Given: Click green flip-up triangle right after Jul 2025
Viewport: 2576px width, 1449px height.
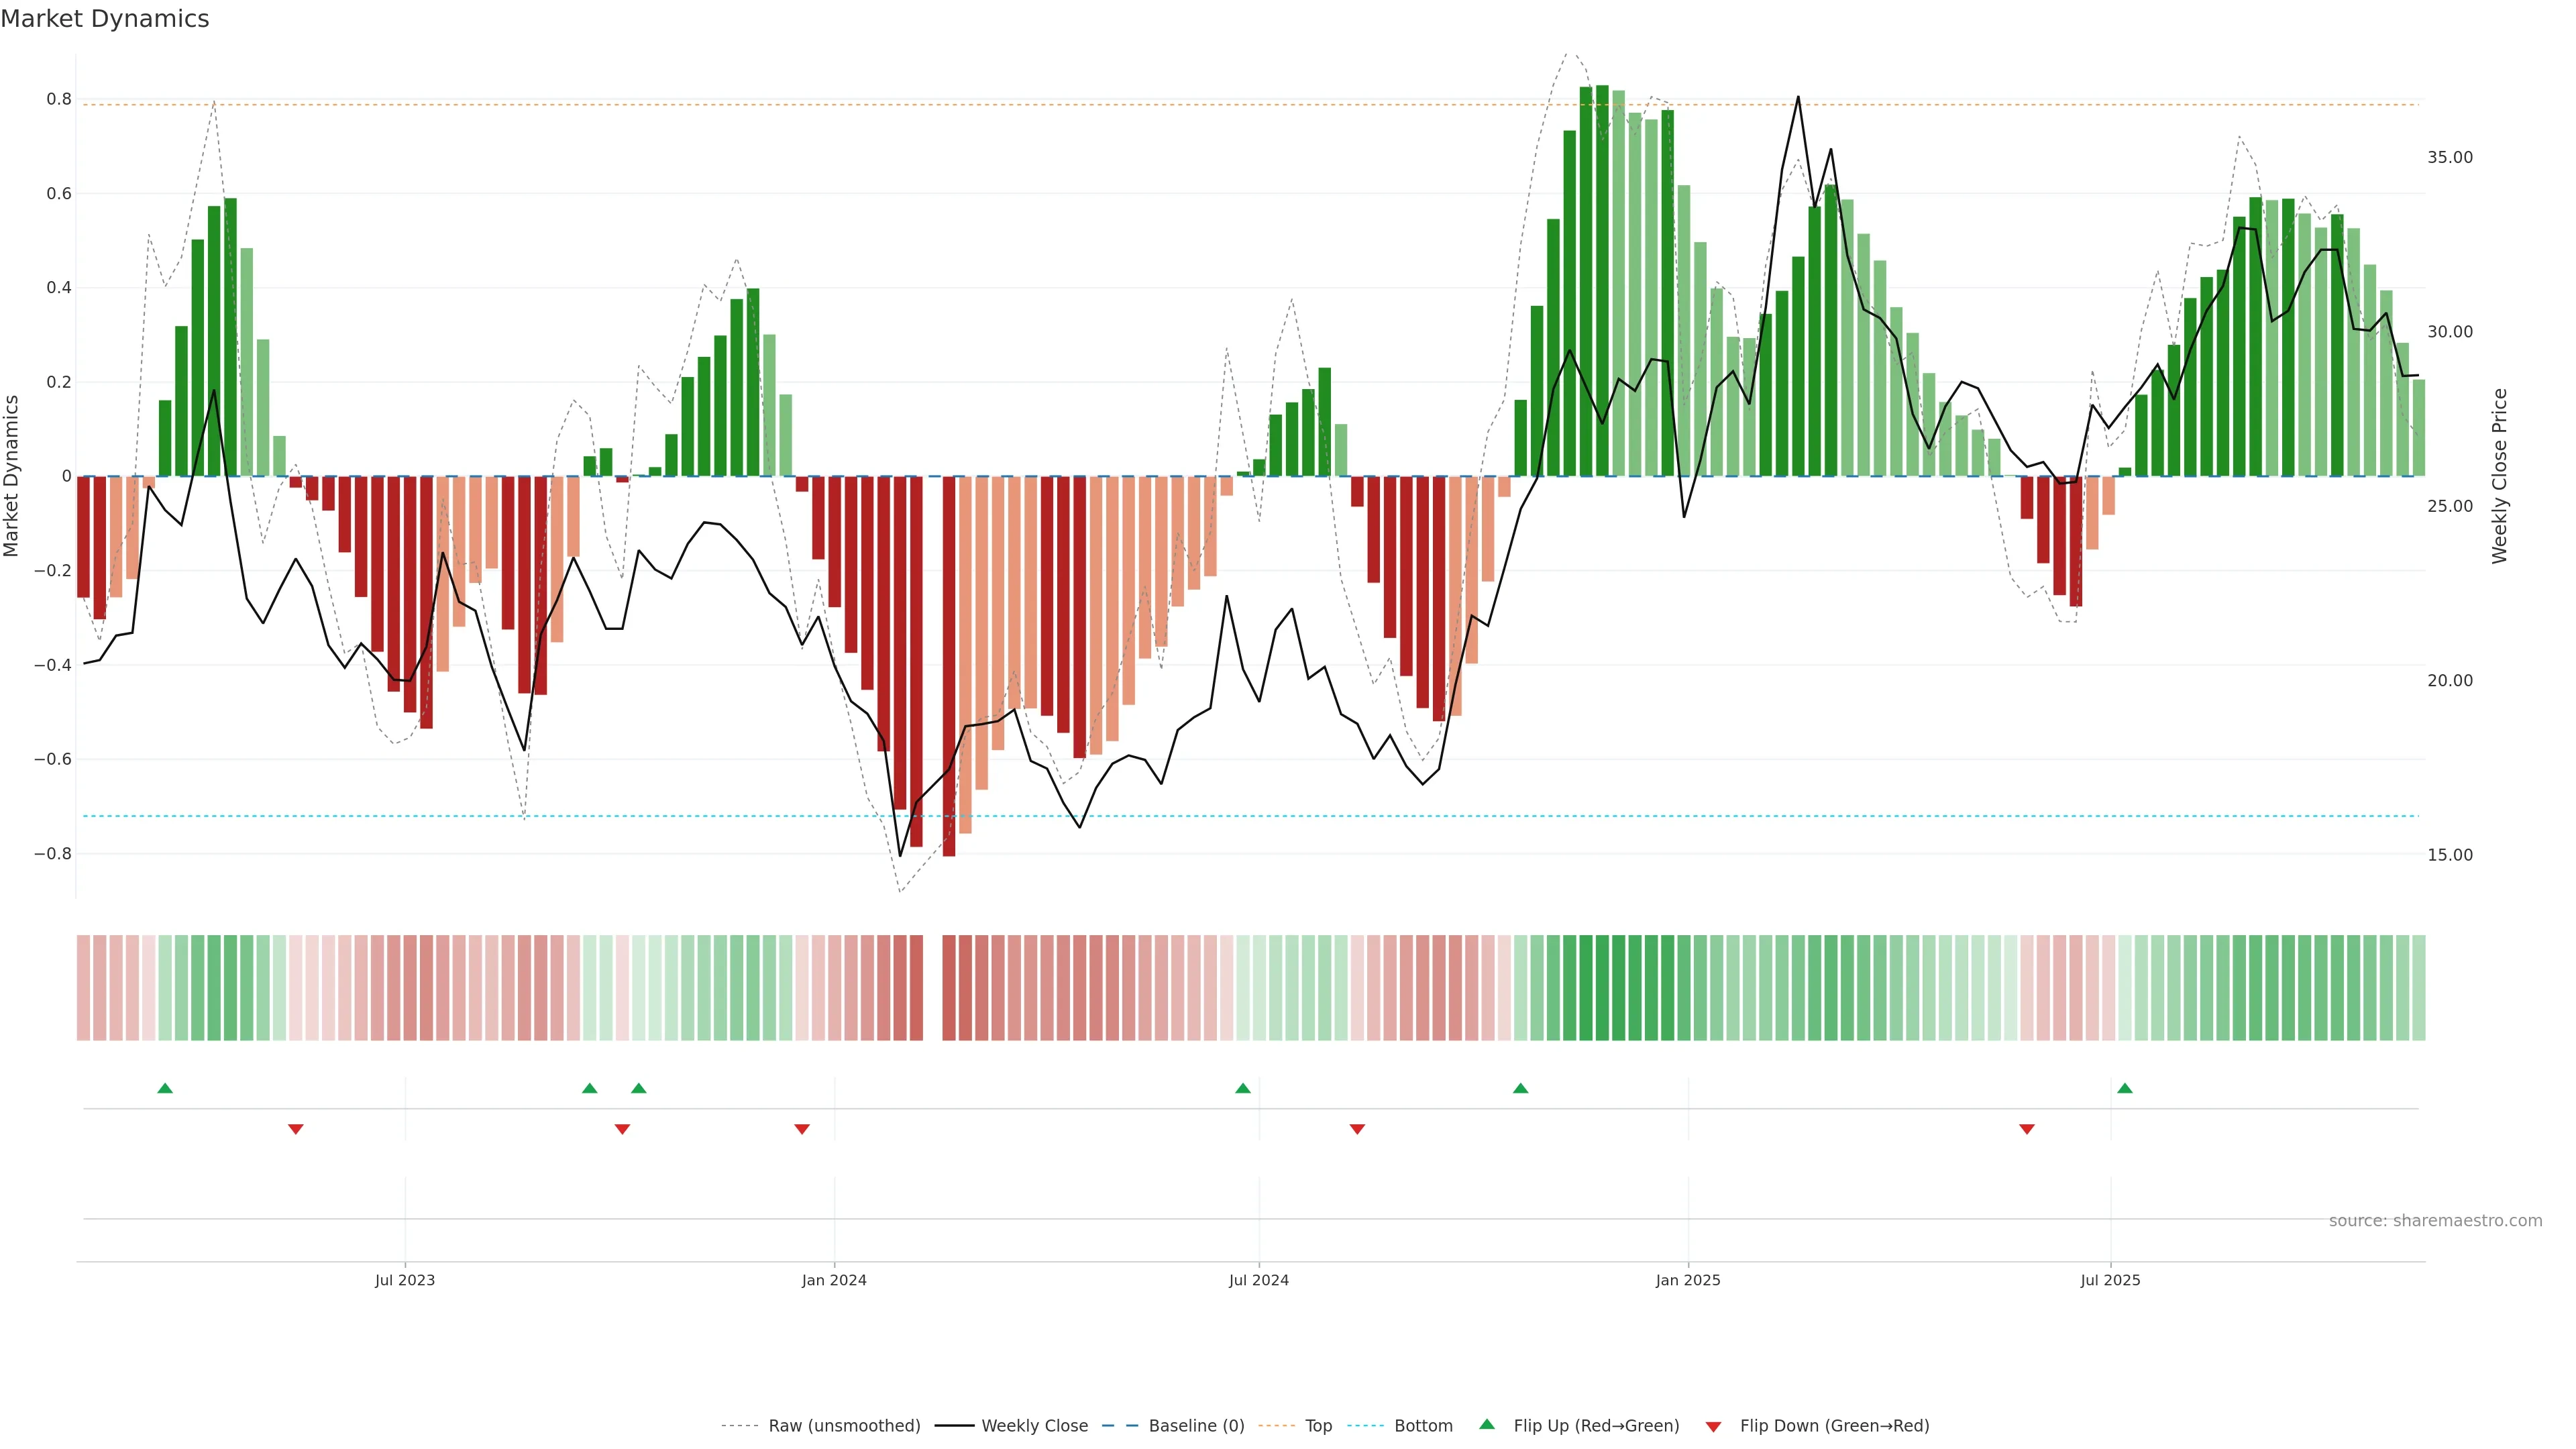Looking at the screenshot, I should point(2125,1088).
